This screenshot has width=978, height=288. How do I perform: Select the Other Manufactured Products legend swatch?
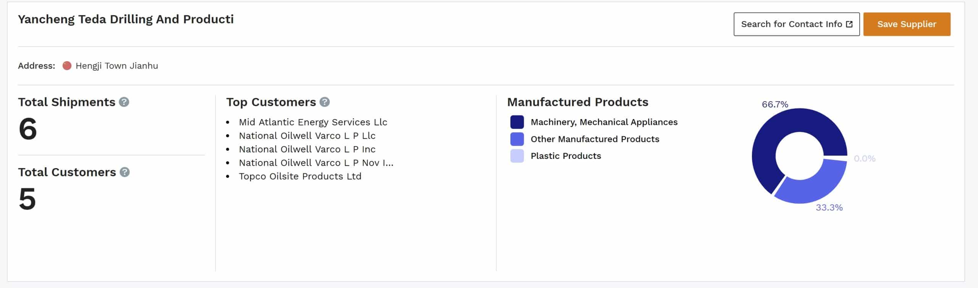click(517, 139)
